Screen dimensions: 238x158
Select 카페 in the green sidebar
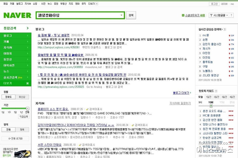click(16, 41)
